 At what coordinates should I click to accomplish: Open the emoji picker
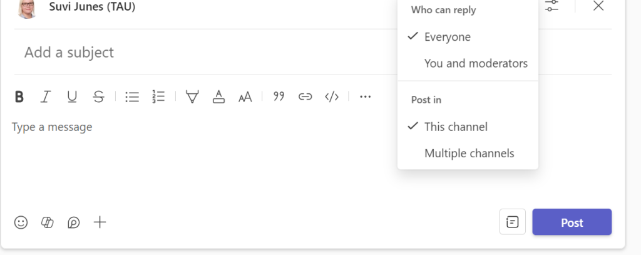tap(21, 222)
